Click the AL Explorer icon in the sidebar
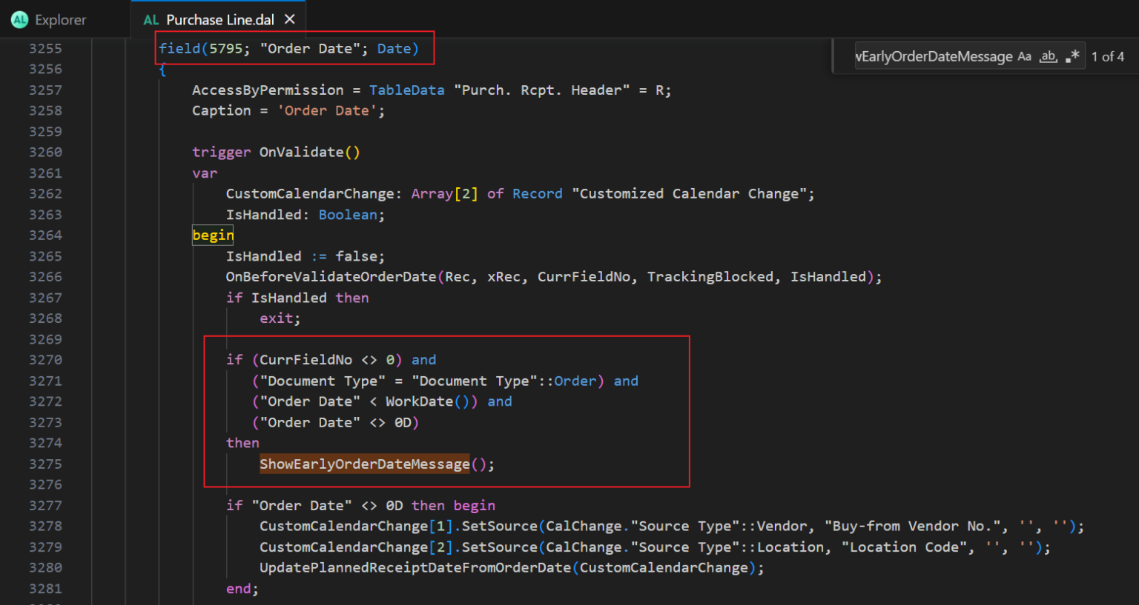 [19, 20]
